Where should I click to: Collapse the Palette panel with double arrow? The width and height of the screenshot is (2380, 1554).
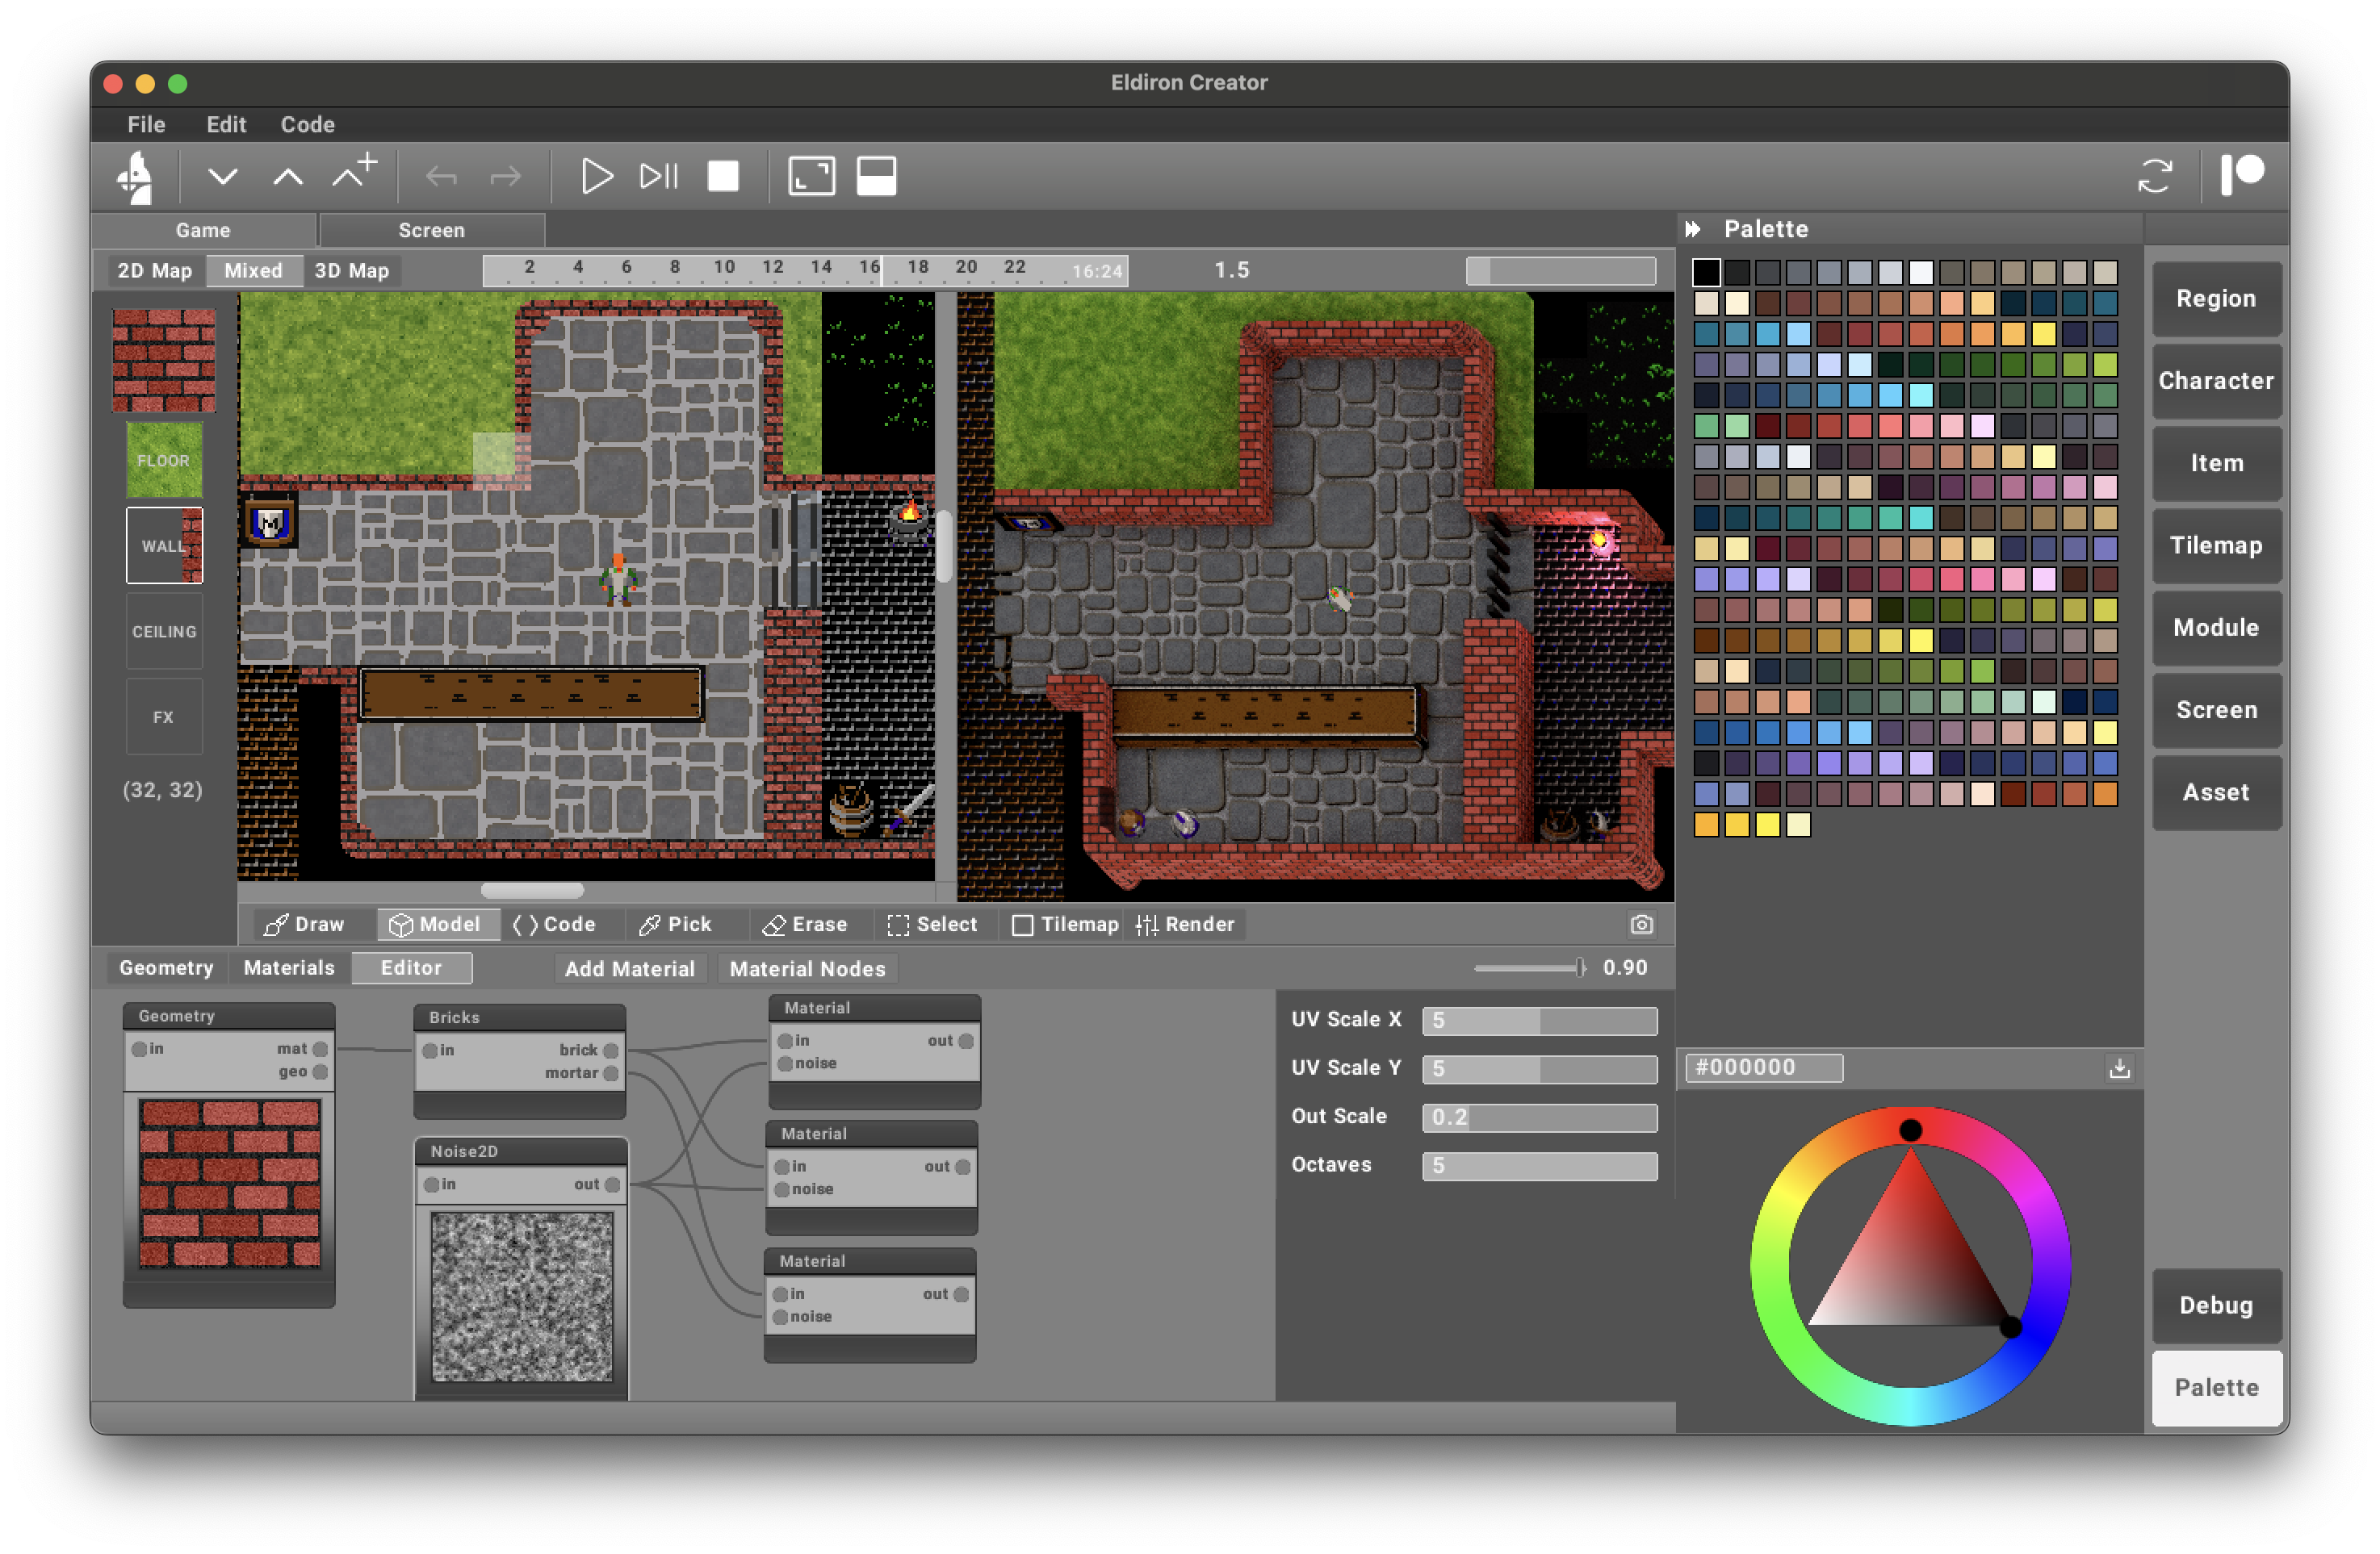coord(1693,229)
